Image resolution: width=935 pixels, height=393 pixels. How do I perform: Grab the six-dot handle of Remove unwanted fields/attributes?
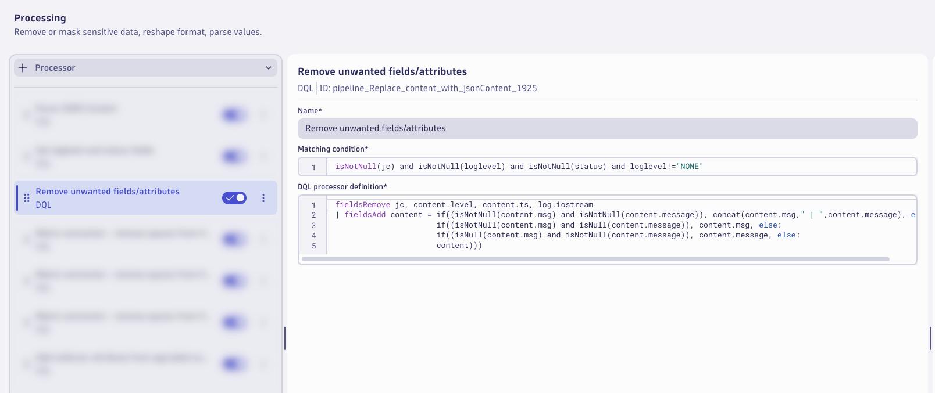pos(27,198)
